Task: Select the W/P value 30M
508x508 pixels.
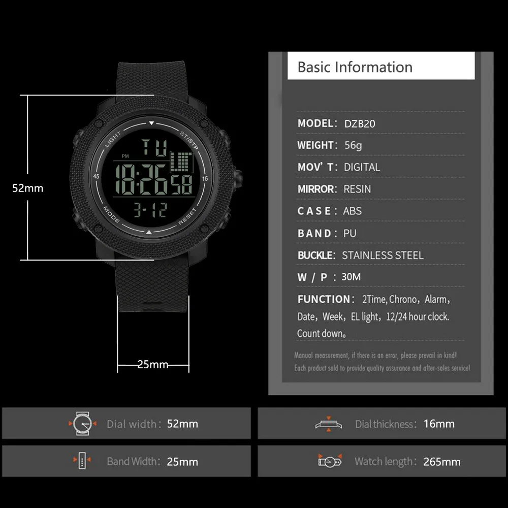Action: point(351,277)
